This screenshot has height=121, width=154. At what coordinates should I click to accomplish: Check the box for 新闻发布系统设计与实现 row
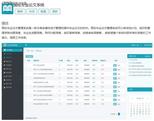[26, 82]
